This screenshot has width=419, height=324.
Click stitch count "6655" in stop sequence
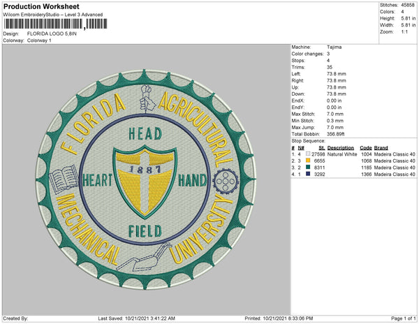tap(319, 161)
